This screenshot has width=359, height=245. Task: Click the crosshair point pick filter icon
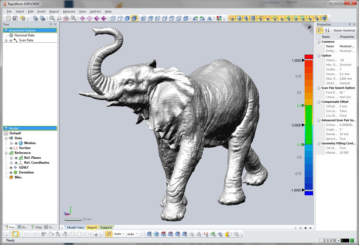coord(220,234)
